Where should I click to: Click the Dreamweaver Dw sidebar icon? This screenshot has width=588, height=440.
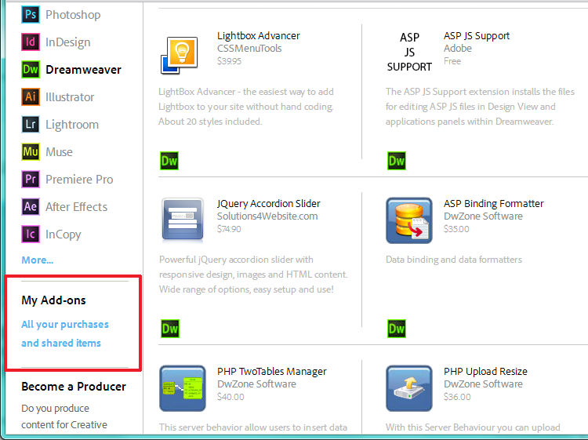click(31, 69)
